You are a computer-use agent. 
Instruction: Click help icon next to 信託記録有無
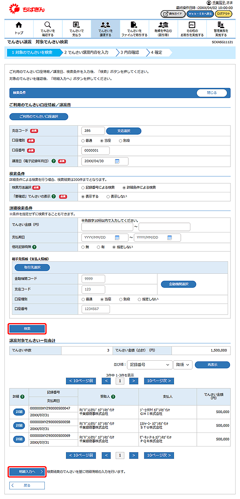click(x=35, y=246)
